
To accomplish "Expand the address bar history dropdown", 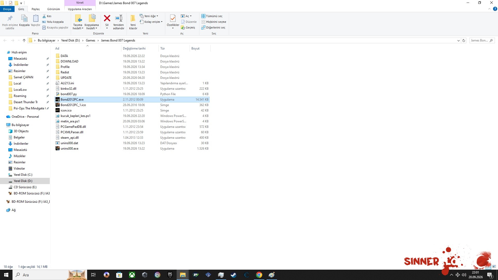I will (459, 40).
